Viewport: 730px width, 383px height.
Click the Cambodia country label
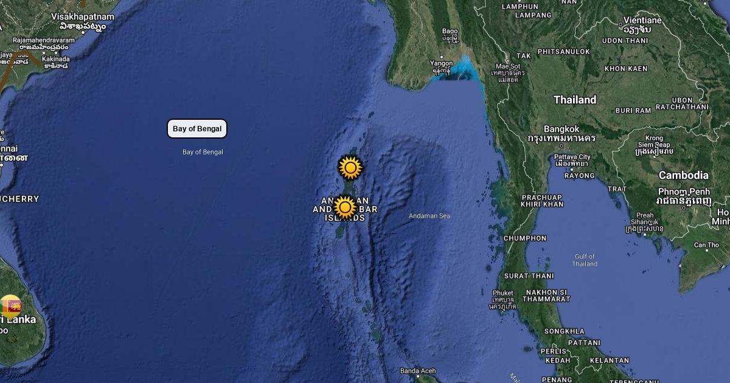coord(683,175)
